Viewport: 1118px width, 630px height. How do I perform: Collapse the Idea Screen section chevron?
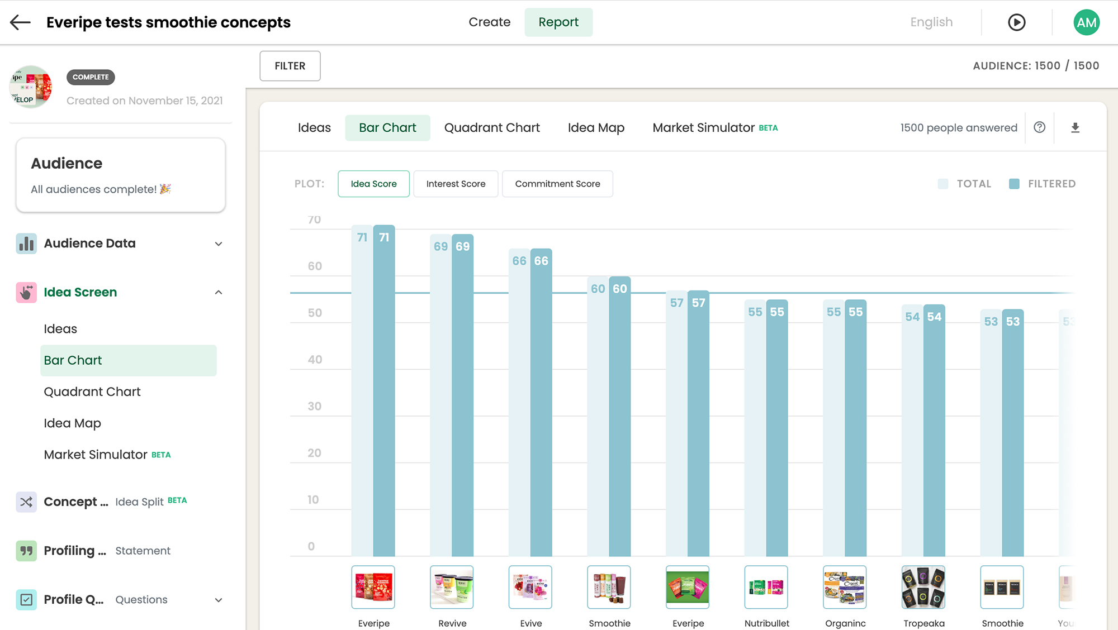(x=219, y=292)
